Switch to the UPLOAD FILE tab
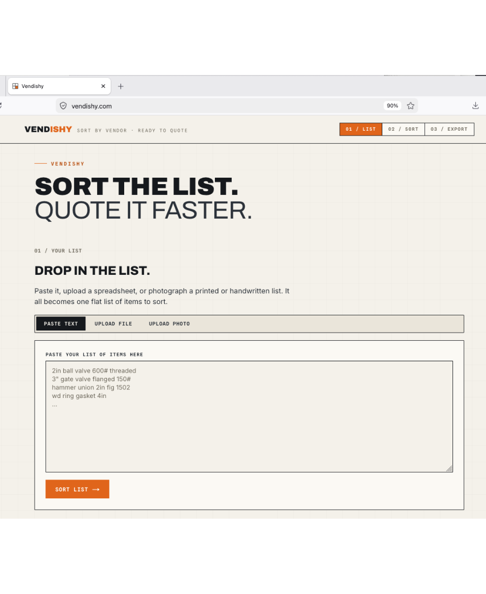Viewport: 486px width, 594px height. [x=113, y=323]
